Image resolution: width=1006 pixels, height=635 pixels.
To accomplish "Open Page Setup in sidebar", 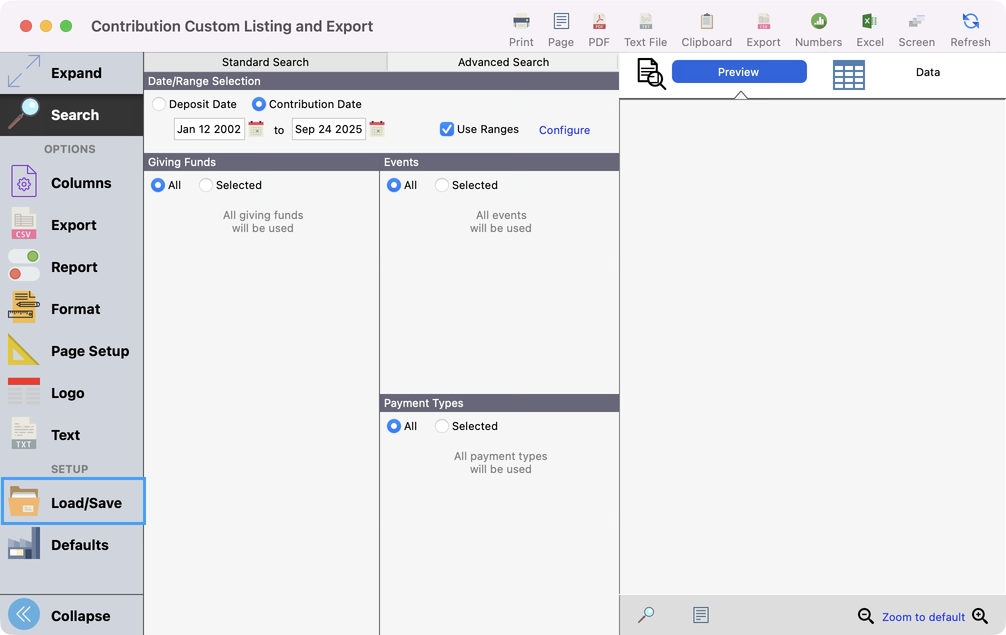I will pyautogui.click(x=72, y=351).
